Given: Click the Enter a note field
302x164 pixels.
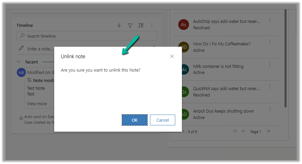Looking at the screenshot, I should pyautogui.click(x=40, y=49).
